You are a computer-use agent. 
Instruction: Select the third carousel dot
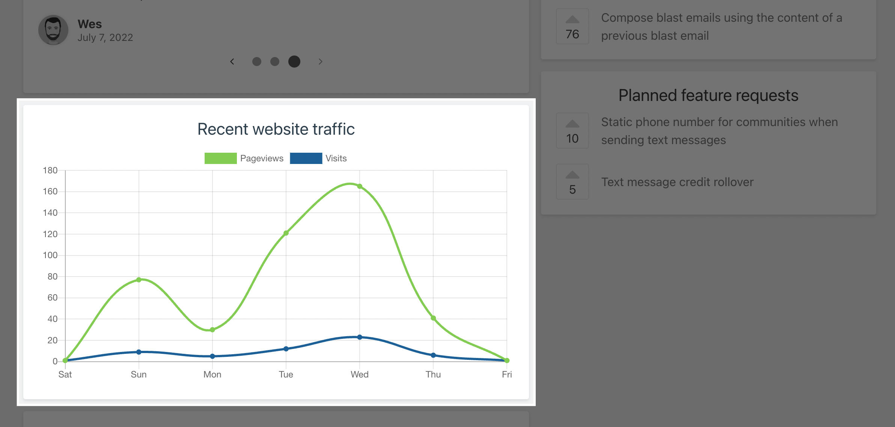pyautogui.click(x=294, y=62)
